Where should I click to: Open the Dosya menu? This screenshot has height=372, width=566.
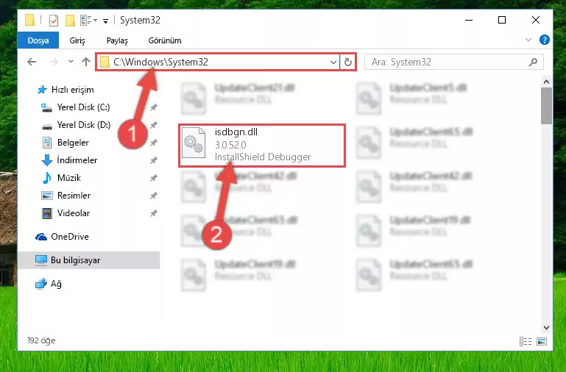tap(38, 40)
